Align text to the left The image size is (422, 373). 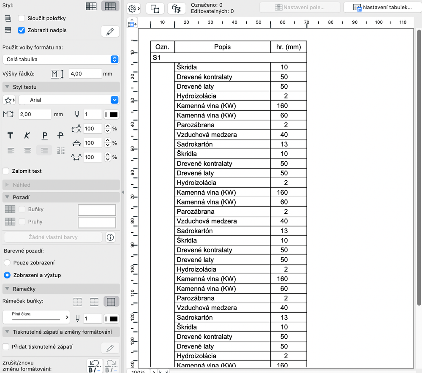tap(11, 150)
